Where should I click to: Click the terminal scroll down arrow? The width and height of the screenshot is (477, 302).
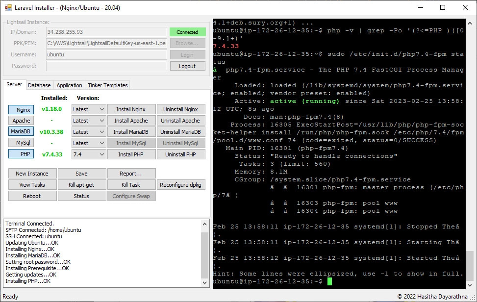point(470,285)
